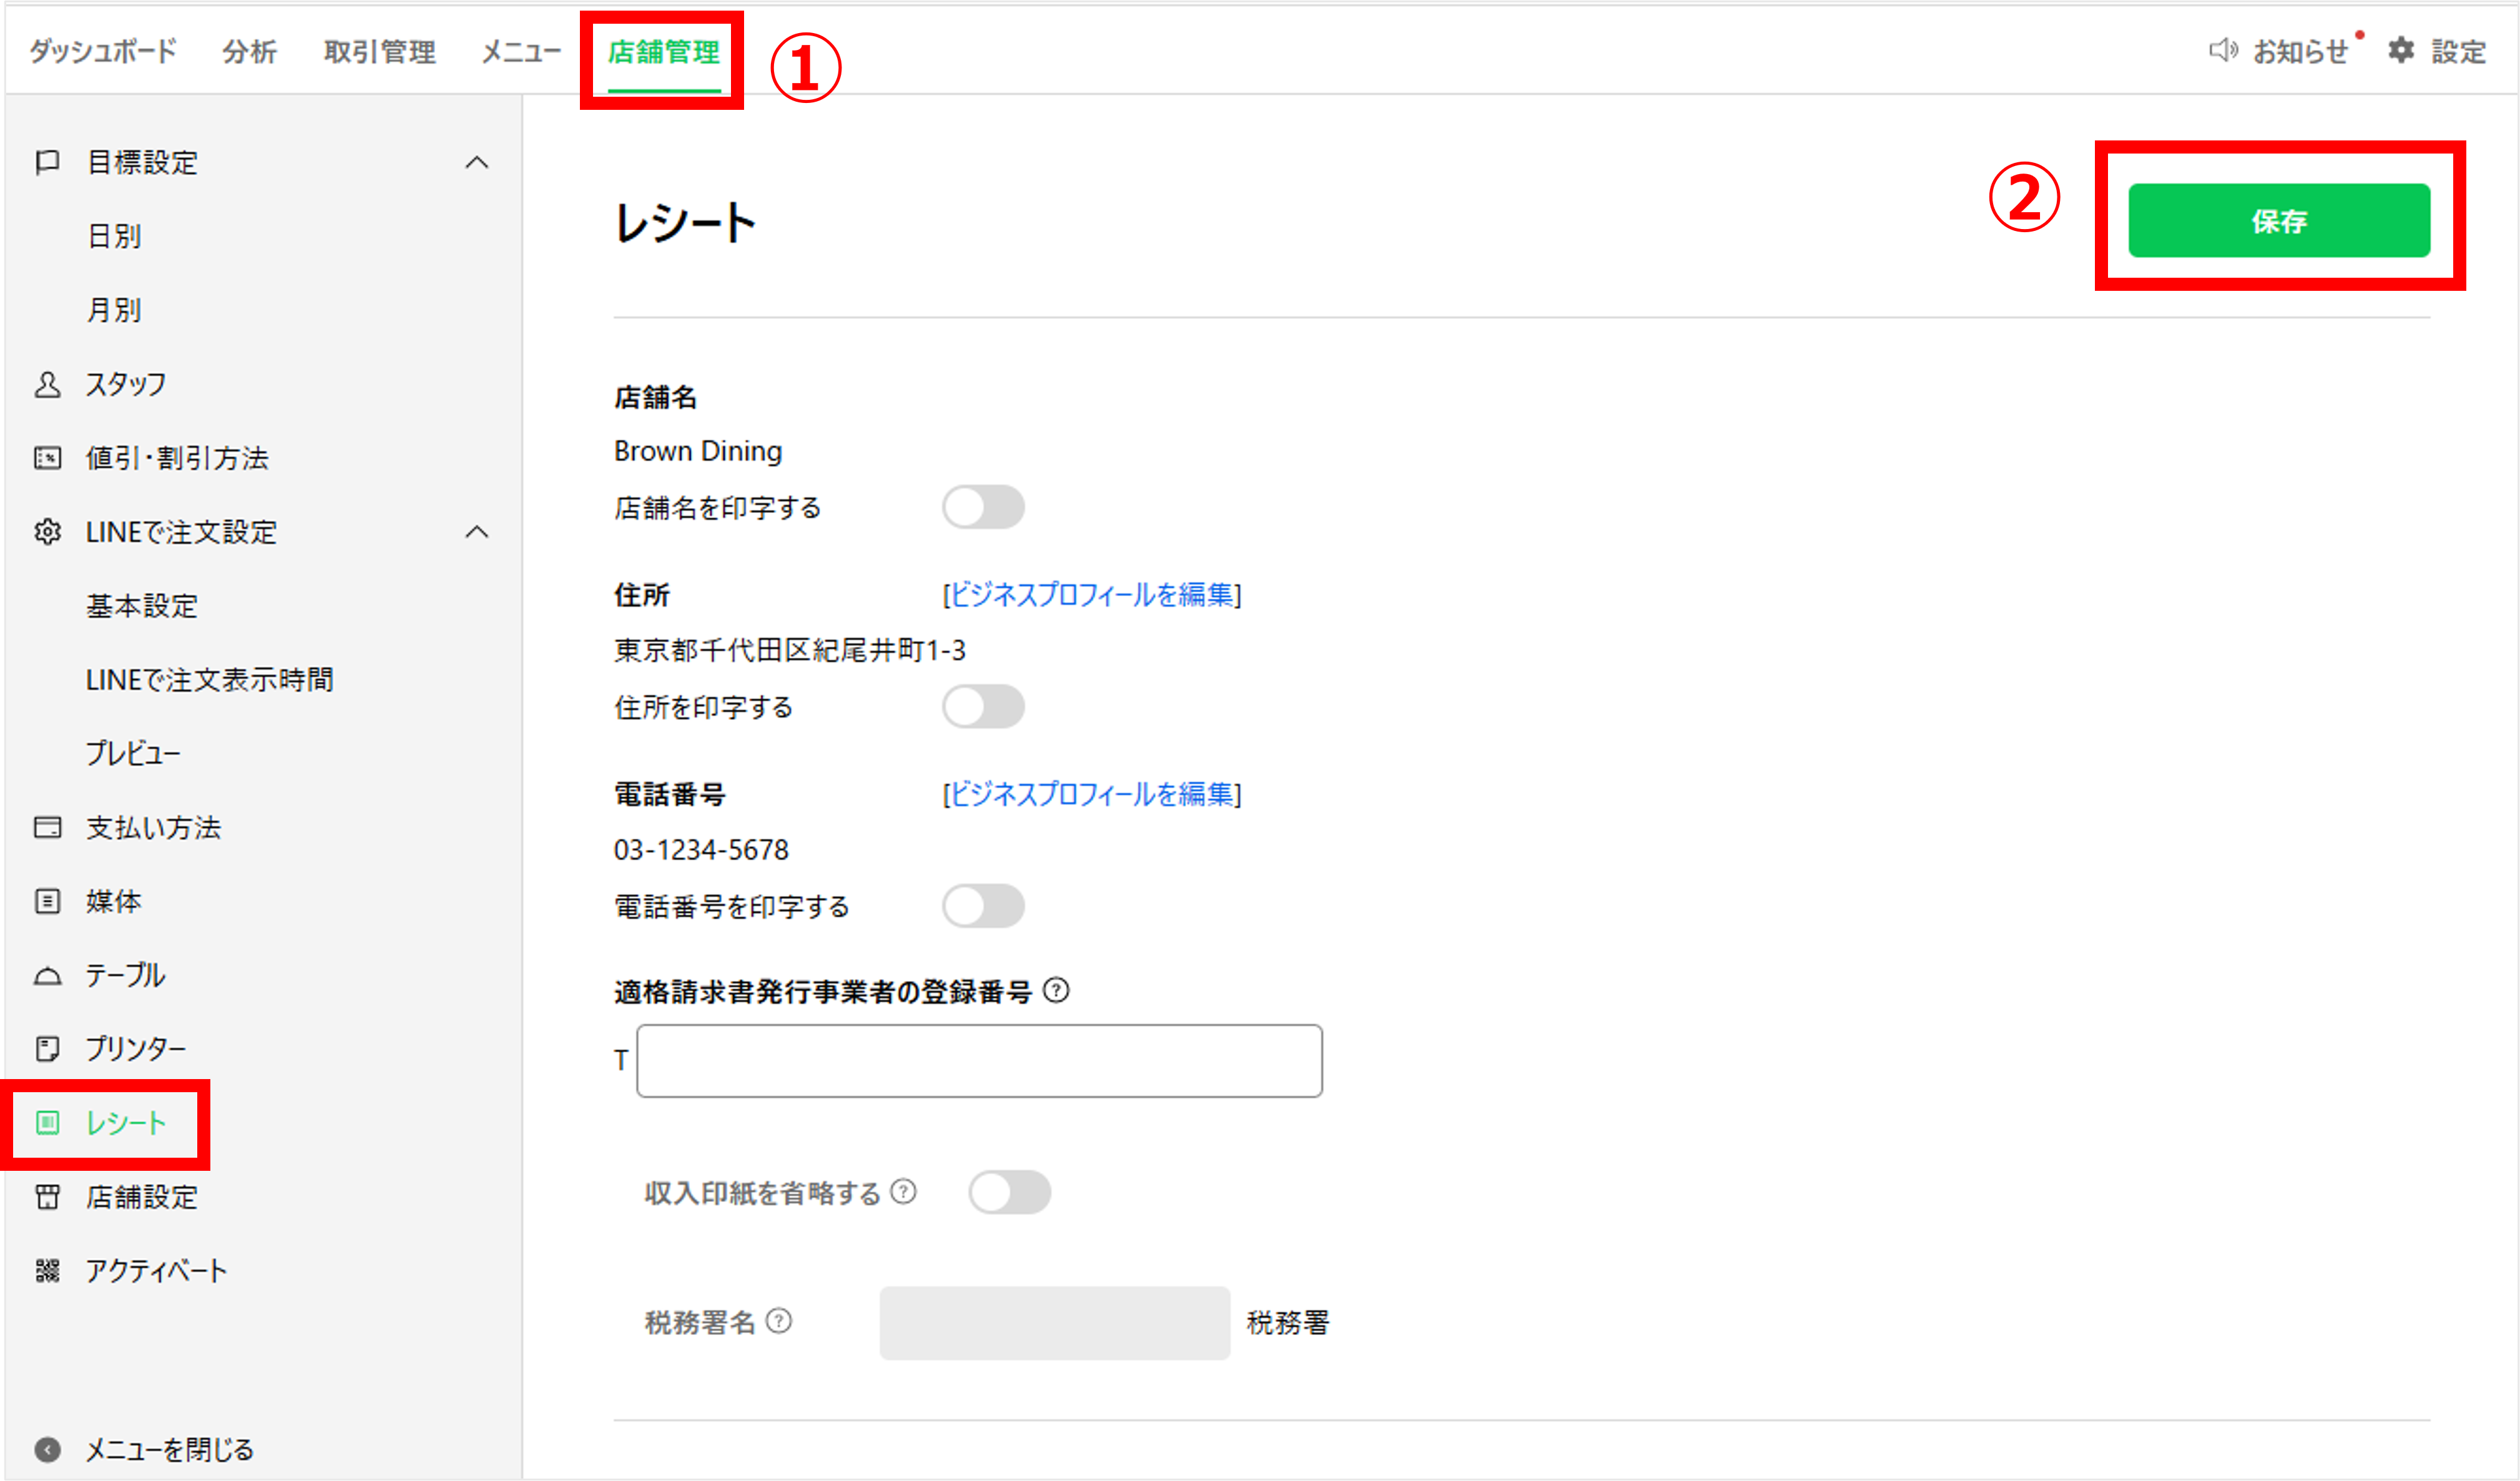Select 基本設定 under LINEで注文設定
This screenshot has width=2520, height=1481.
[x=142, y=606]
